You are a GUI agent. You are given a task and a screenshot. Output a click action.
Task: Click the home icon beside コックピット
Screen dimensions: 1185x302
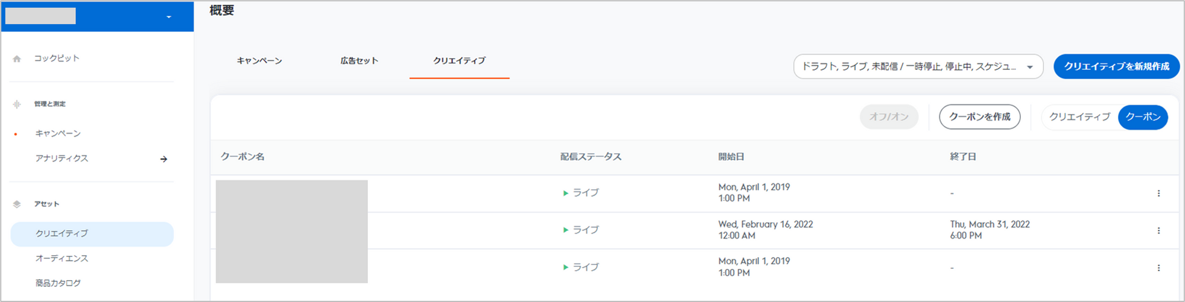pos(17,59)
